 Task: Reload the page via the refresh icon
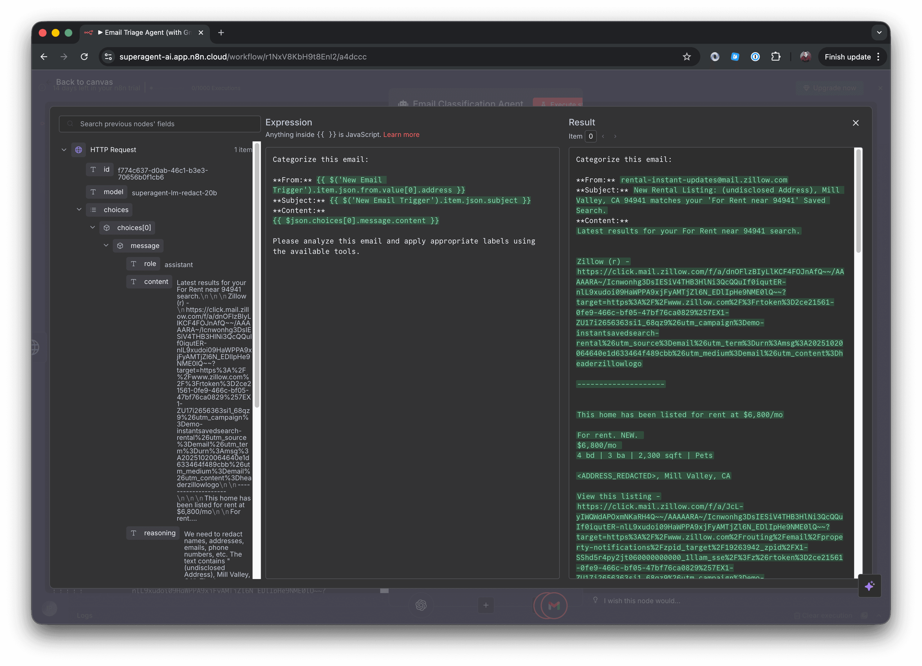[x=84, y=57]
